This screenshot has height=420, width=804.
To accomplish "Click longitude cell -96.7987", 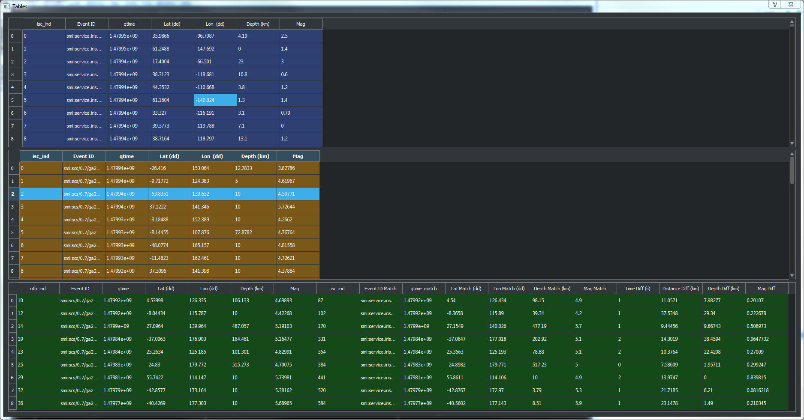I will [x=215, y=36].
